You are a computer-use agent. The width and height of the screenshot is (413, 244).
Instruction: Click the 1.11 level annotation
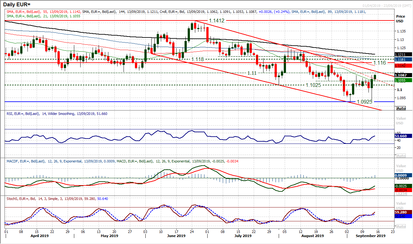coord(252,73)
